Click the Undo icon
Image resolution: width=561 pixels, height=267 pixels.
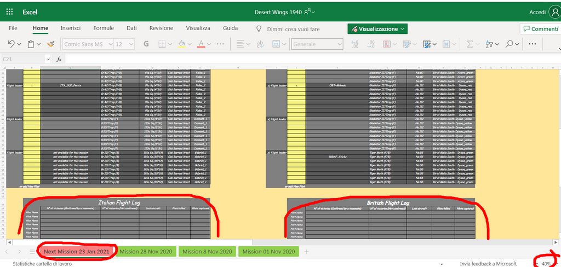[x=11, y=44]
